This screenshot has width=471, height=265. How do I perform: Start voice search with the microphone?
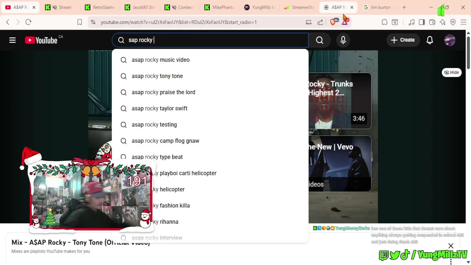pos(343,40)
